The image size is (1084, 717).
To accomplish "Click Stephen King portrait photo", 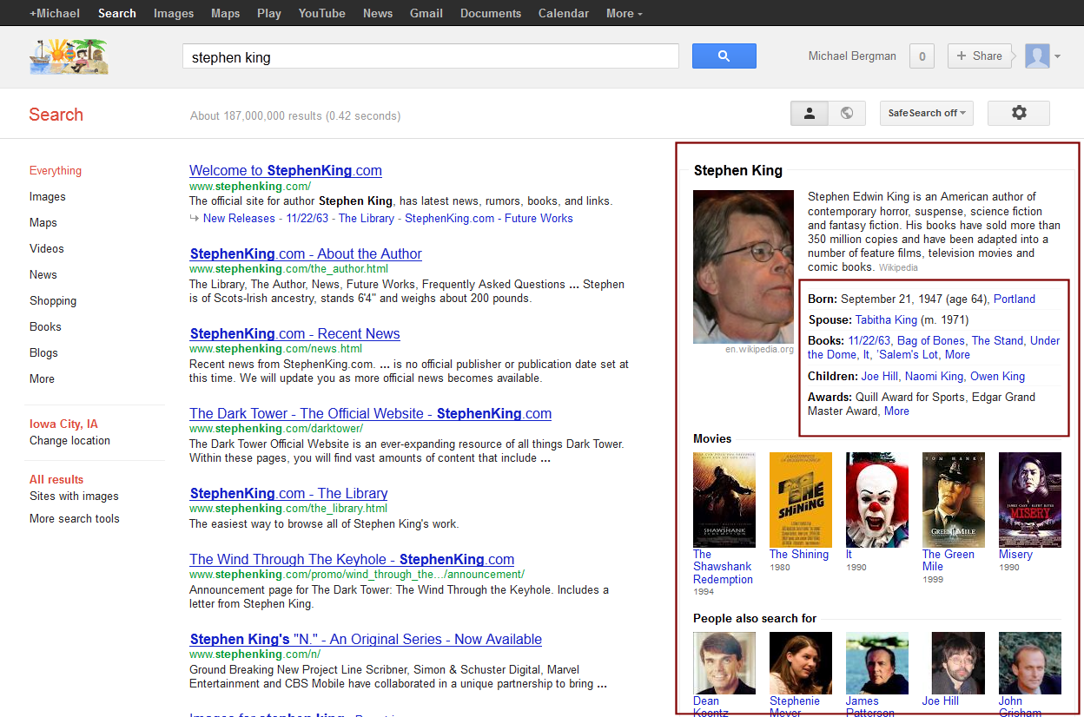I will (x=744, y=266).
